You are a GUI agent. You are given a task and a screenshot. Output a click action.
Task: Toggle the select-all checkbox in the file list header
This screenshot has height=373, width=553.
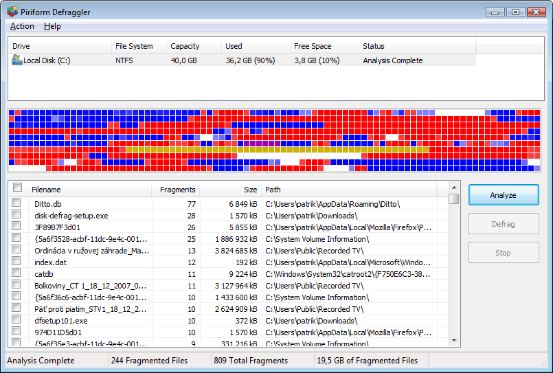point(18,188)
